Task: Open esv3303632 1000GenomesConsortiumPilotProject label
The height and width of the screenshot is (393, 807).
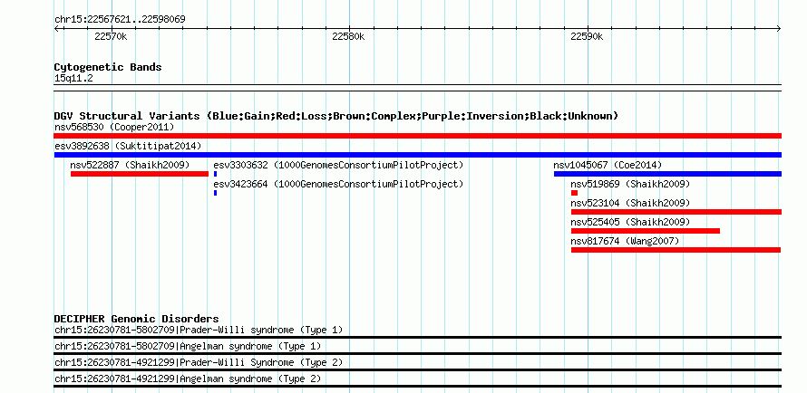Action: point(338,165)
